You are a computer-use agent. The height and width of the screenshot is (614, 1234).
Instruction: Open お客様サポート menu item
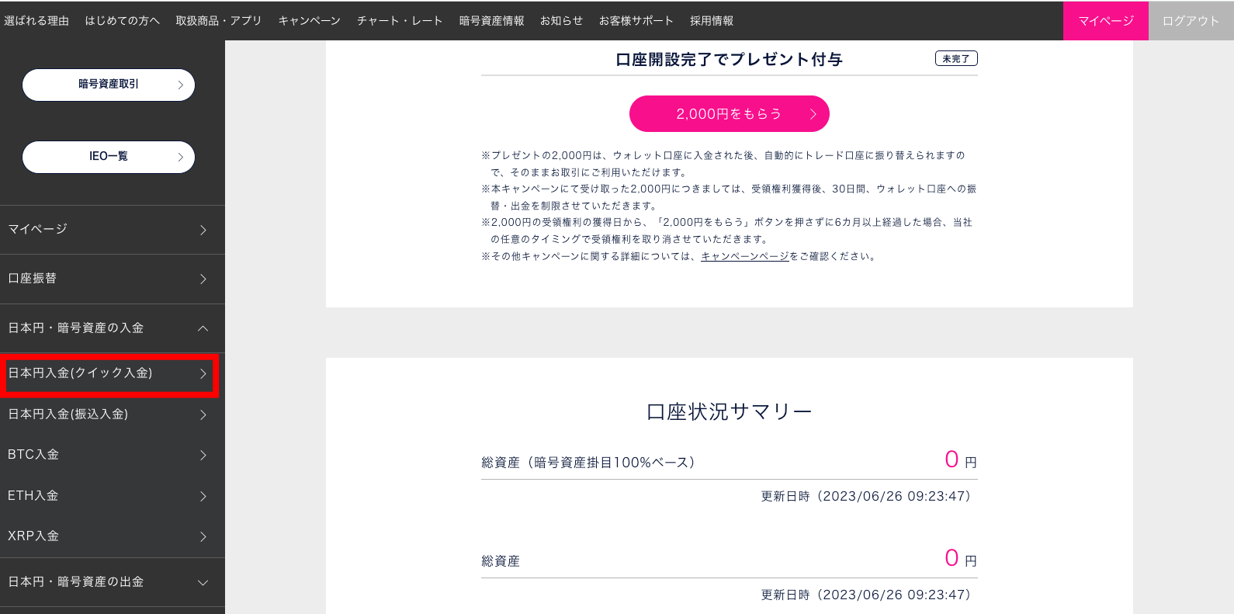point(636,21)
